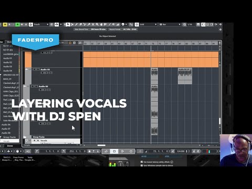This screenshot has width=252, height=189.
Task: Toggle Auto-Scroll white button
Action: 57,25
